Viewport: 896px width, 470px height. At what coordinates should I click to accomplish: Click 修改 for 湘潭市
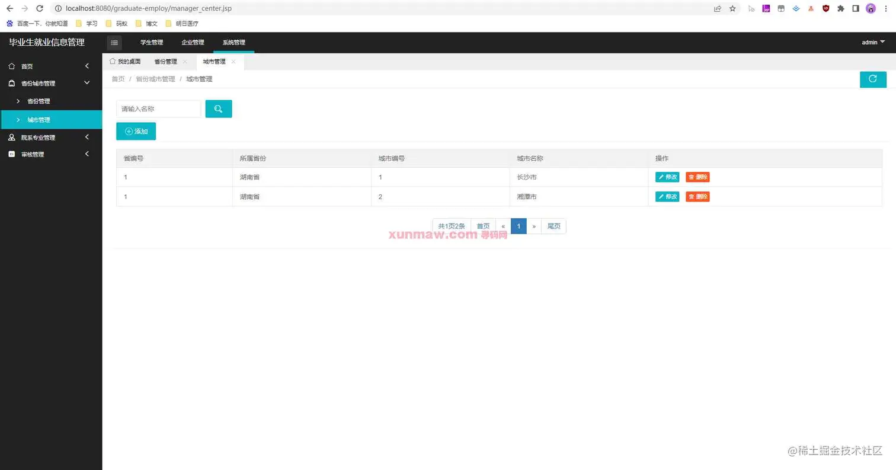click(667, 197)
